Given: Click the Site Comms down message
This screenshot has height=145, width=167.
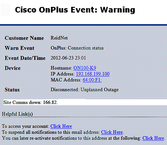Looking at the screenshot, I should (31, 102).
